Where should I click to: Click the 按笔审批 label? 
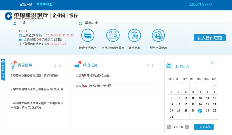[x=134, y=48]
